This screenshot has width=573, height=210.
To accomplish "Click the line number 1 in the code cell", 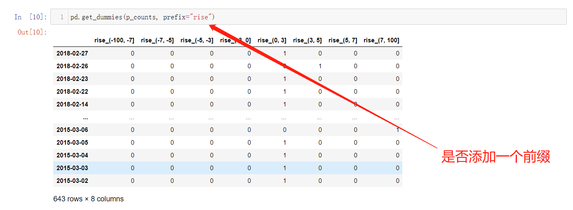I will pyautogui.click(x=62, y=17).
